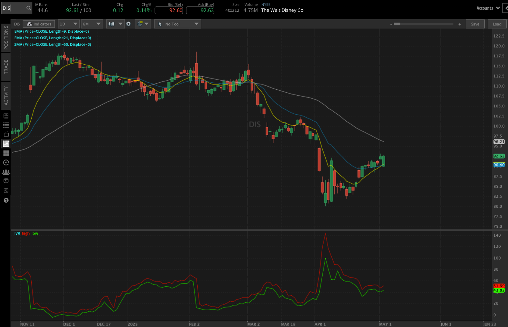Click the Save button for chart layout
This screenshot has width=508, height=327.
point(475,24)
